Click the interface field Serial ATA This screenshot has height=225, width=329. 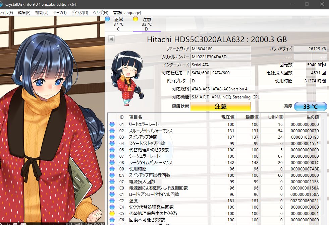pyautogui.click(x=221, y=65)
